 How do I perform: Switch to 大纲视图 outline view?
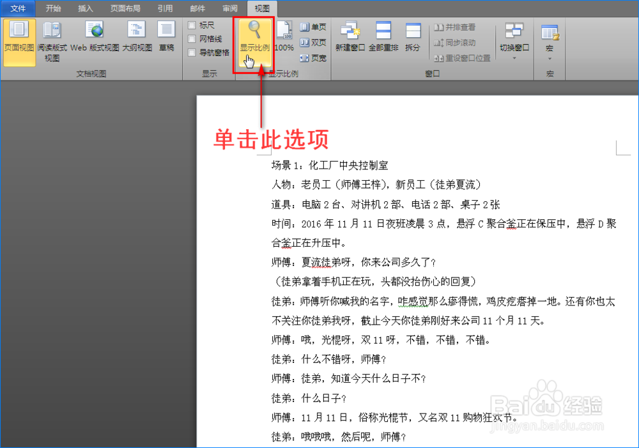pyautogui.click(x=137, y=38)
